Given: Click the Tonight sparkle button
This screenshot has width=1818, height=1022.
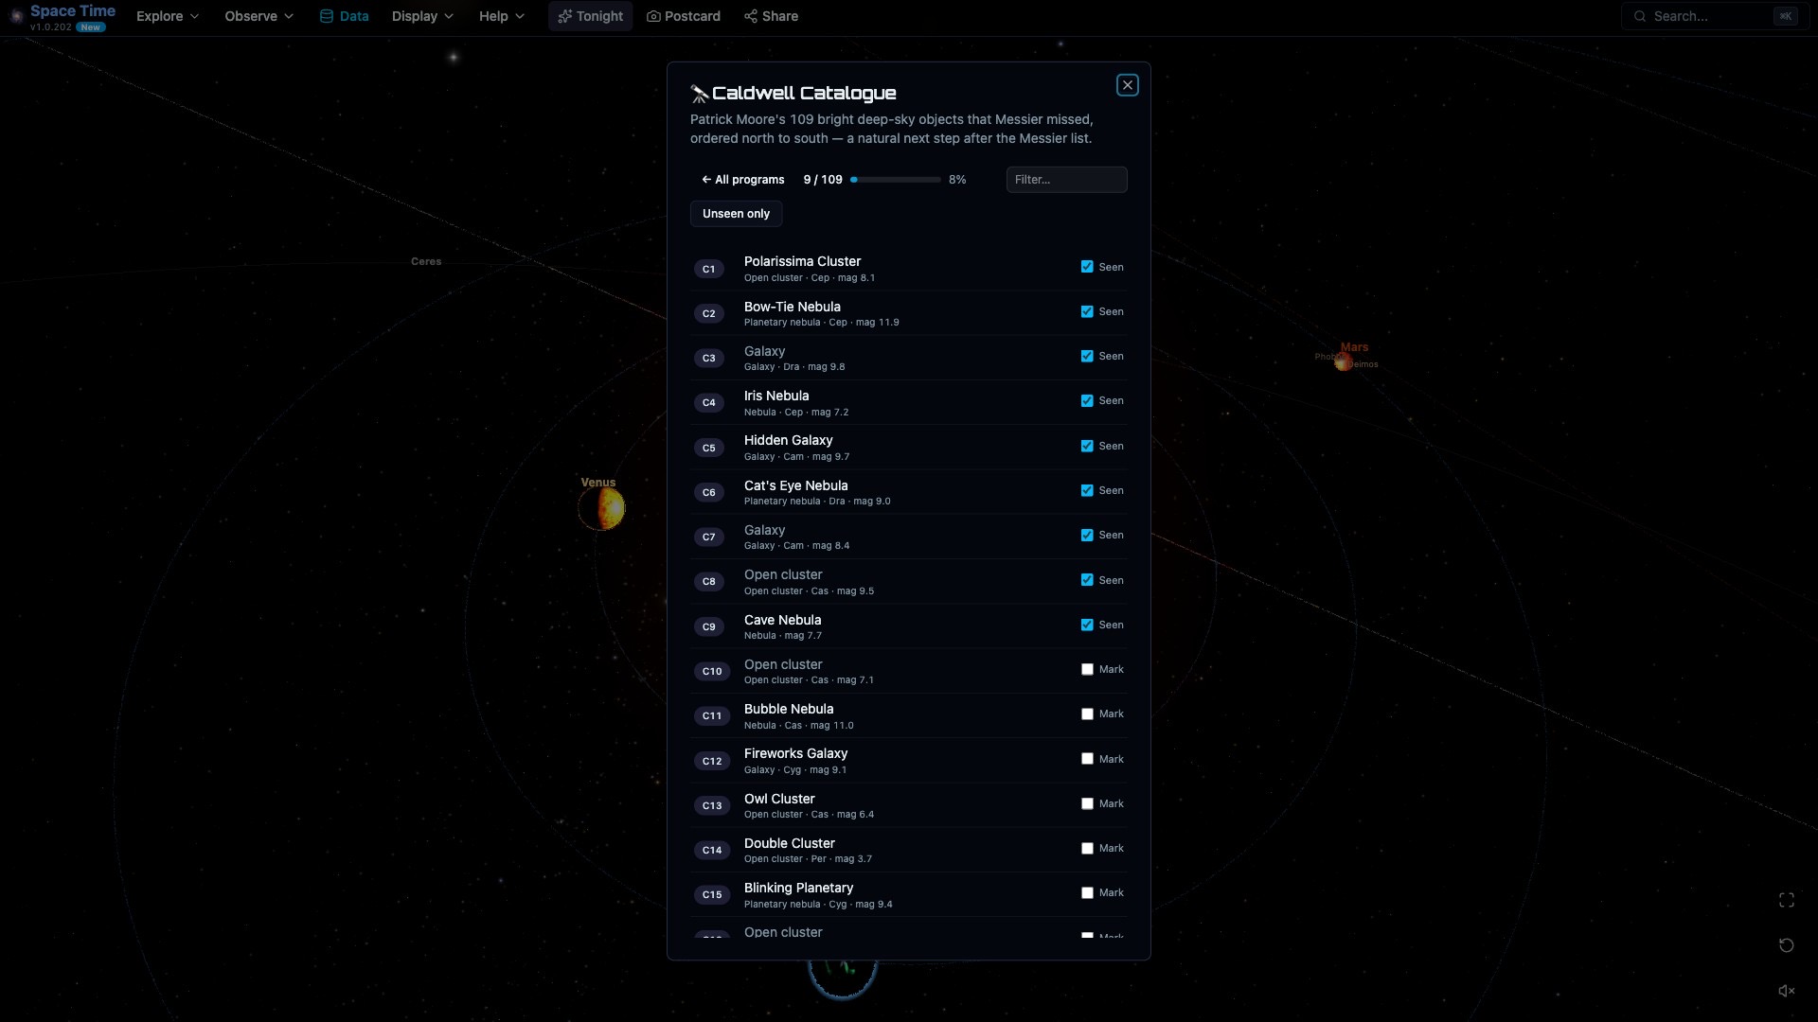Looking at the screenshot, I should [x=590, y=16].
